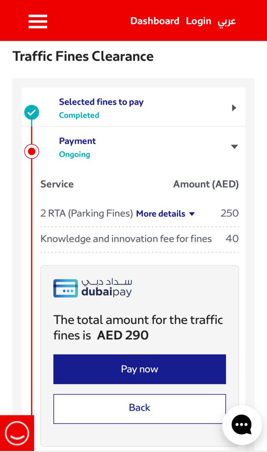
Task: Click the Knowledge and innovation fee row
Action: point(126,239)
